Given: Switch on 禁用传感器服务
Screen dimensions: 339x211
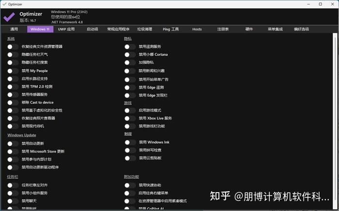Looking at the screenshot, I should coord(13,94).
